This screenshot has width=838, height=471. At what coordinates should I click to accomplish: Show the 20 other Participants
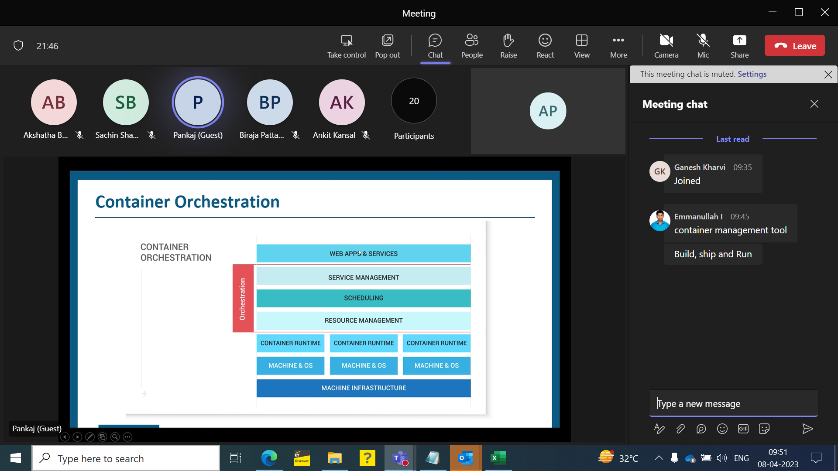[414, 101]
